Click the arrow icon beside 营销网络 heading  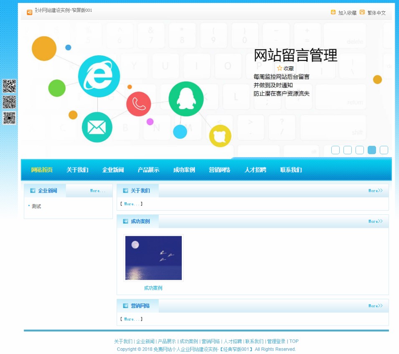click(x=125, y=306)
